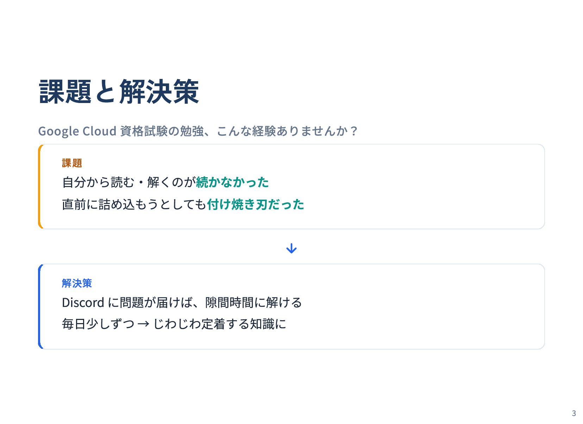Click the text 直前に詰め込もうとしても
The width and height of the screenshot is (583, 424).
134,204
